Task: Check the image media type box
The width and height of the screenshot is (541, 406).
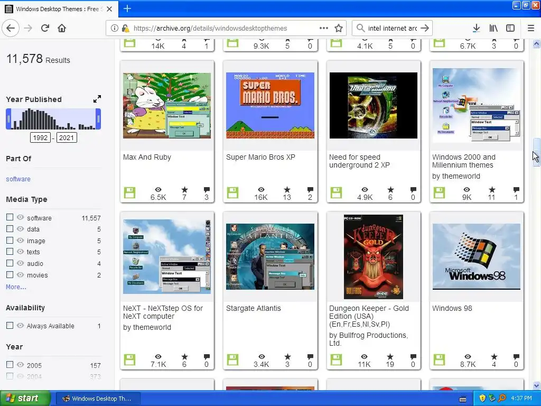Action: tap(10, 241)
